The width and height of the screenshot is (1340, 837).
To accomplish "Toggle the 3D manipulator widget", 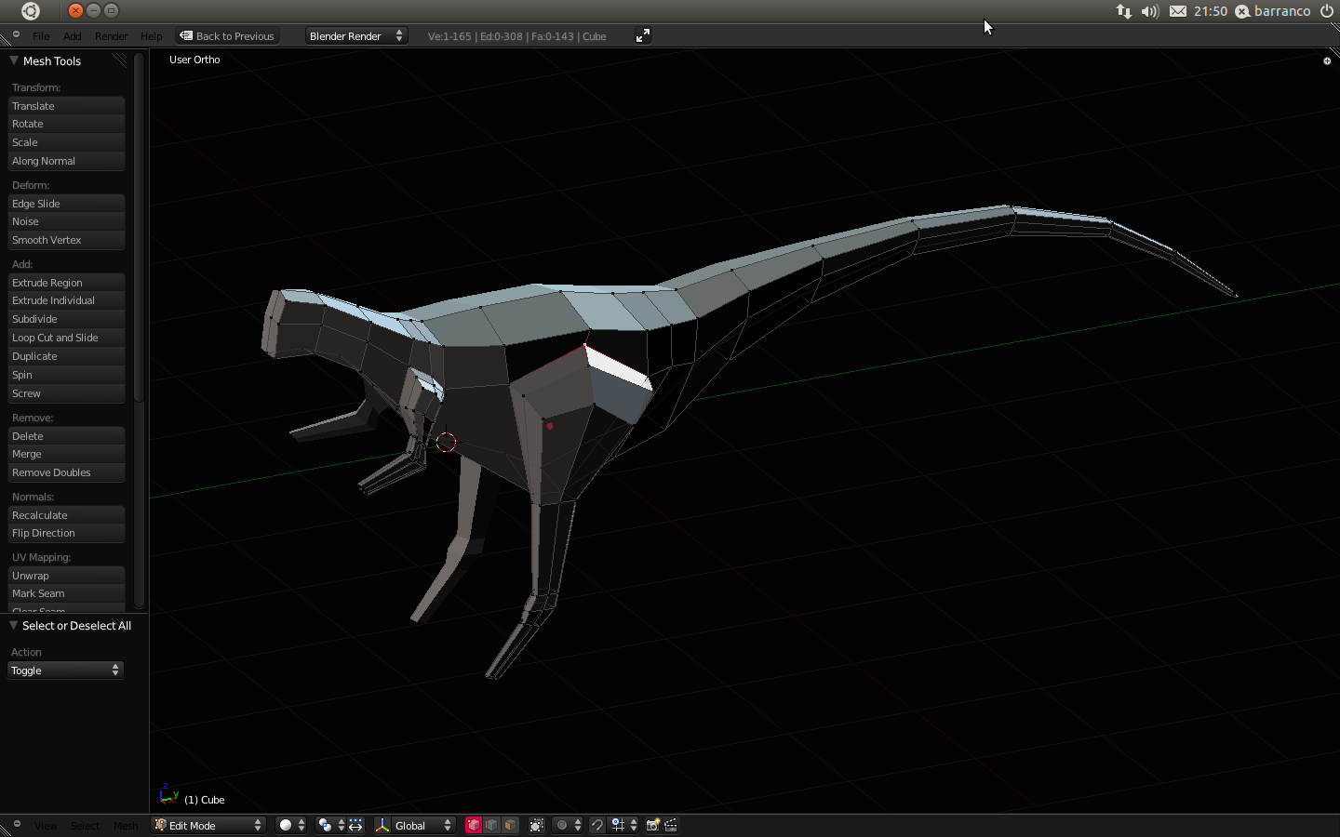I will [x=382, y=825].
